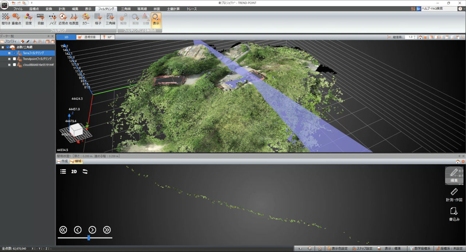
Task: Enable the Trendpointフィルタリング layer checkbox
Action: tap(15, 59)
